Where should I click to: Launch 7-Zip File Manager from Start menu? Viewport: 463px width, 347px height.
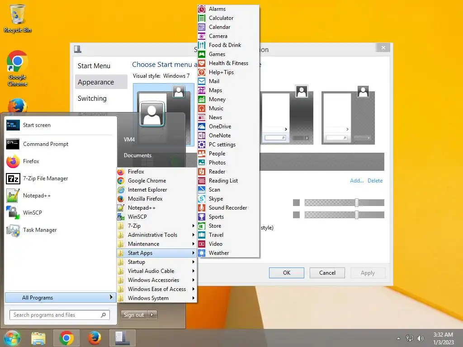click(x=60, y=178)
